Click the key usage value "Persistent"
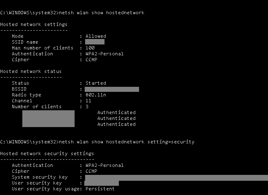 (x=100, y=189)
